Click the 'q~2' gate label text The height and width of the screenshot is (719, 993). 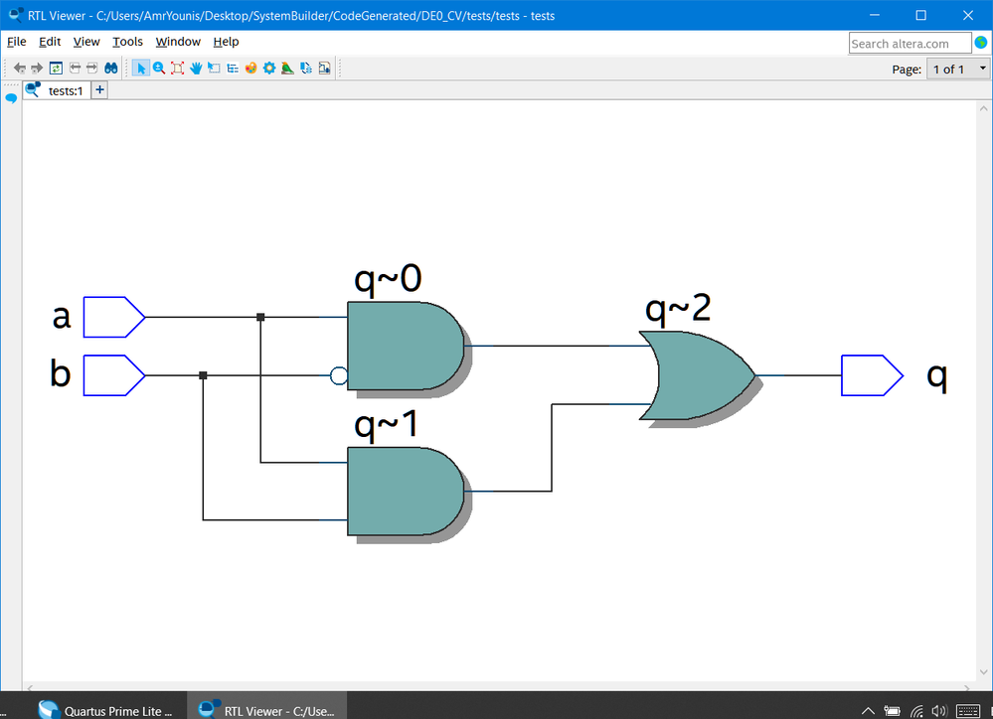coord(678,308)
